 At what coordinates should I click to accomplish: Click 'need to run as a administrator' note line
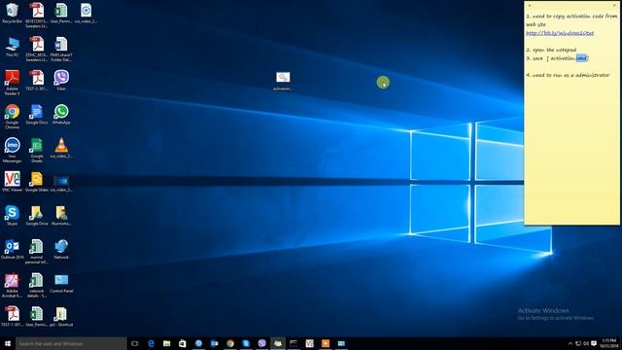tap(568, 75)
